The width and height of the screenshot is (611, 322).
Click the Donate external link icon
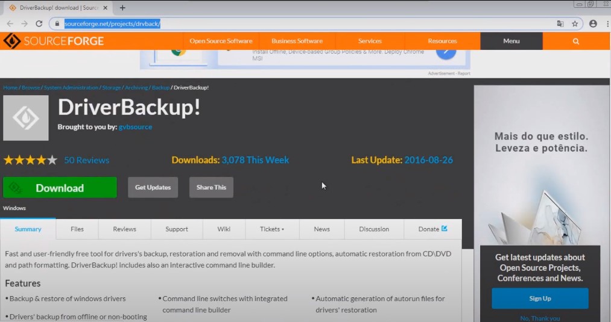444,229
